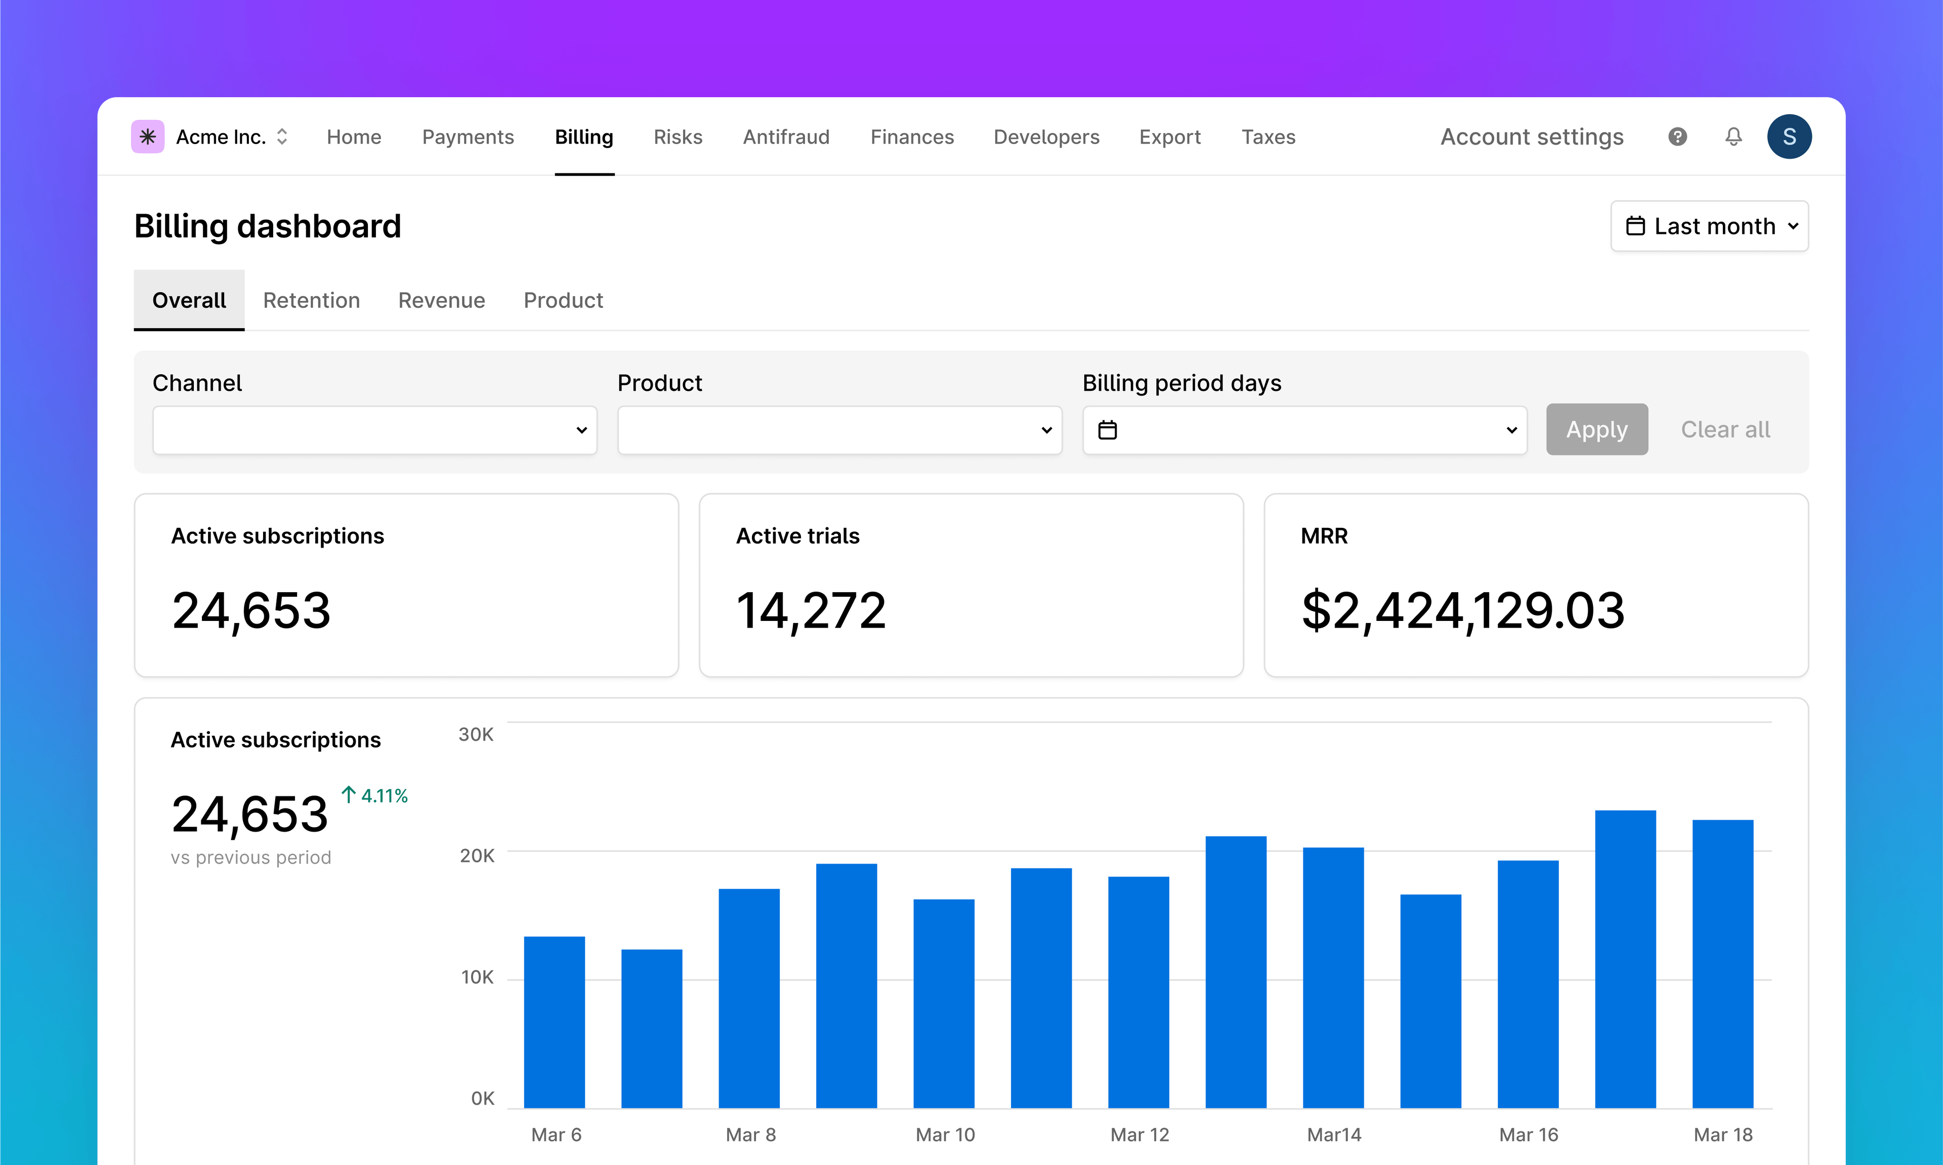
Task: Navigate to the Payments section
Action: pyautogui.click(x=468, y=137)
